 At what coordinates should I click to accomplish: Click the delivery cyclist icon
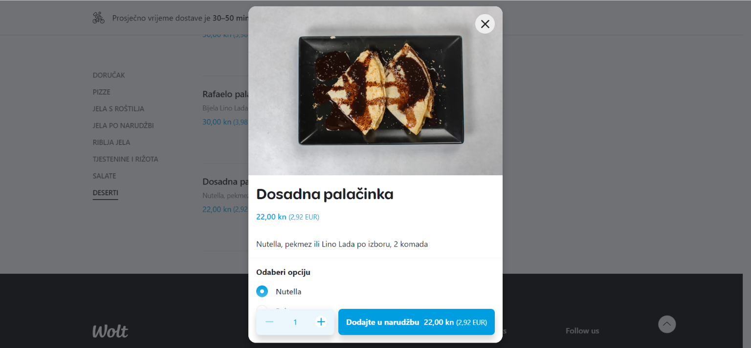(x=99, y=18)
